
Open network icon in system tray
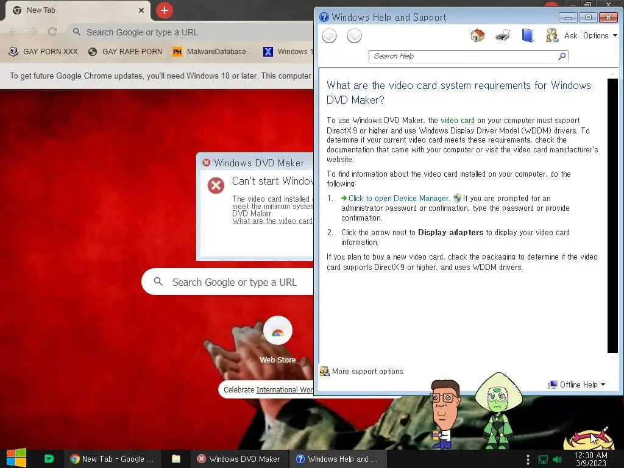tap(543, 459)
